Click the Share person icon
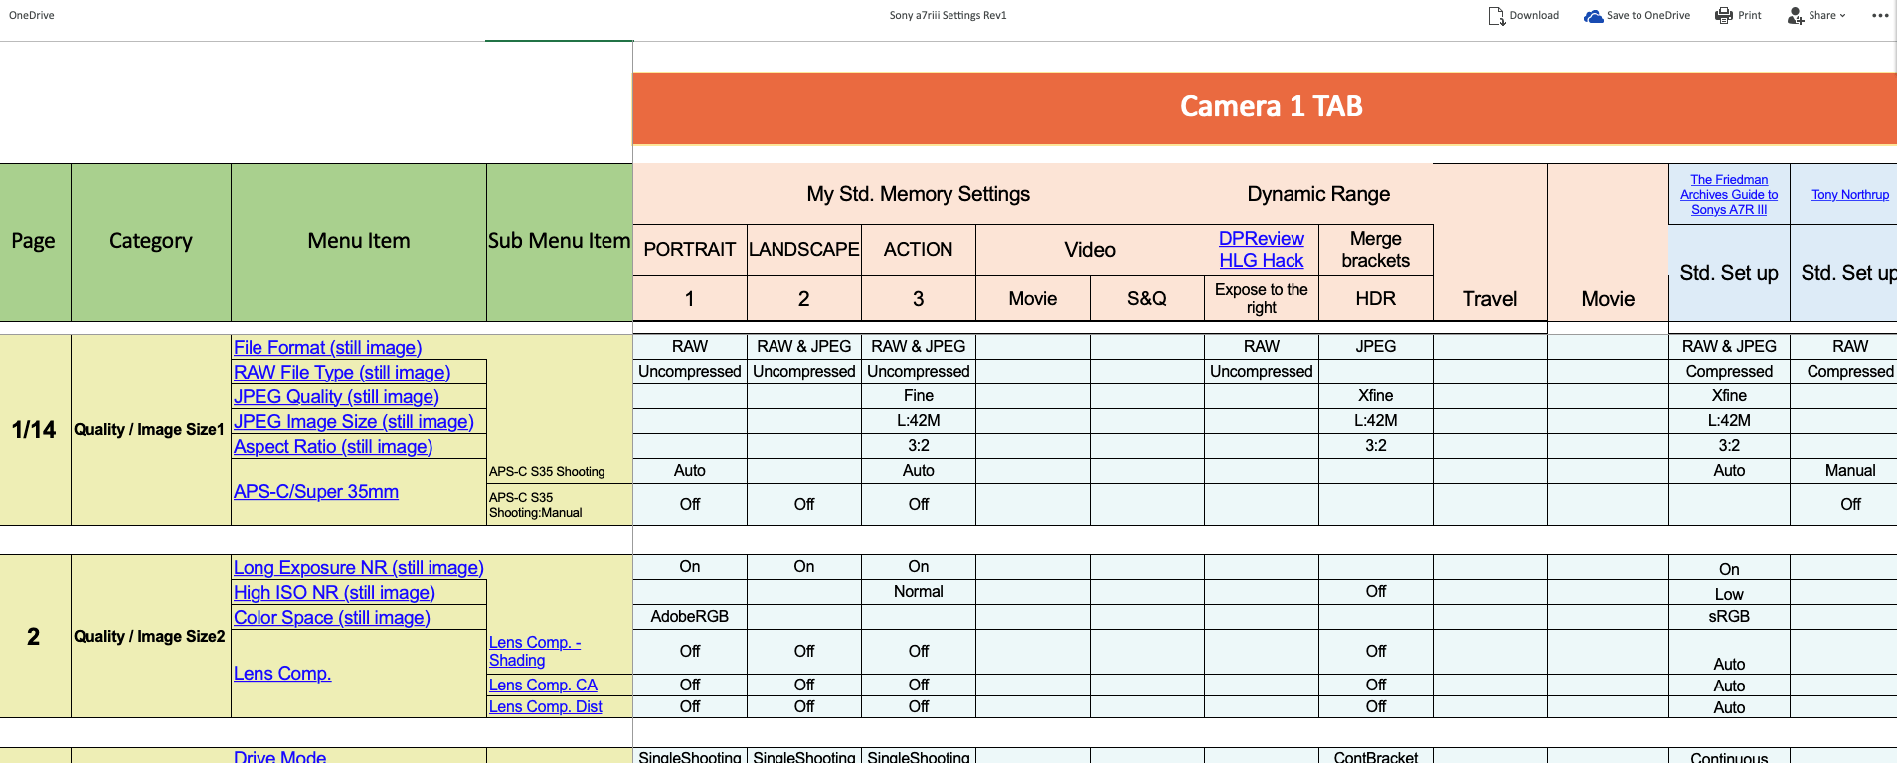 click(1796, 16)
